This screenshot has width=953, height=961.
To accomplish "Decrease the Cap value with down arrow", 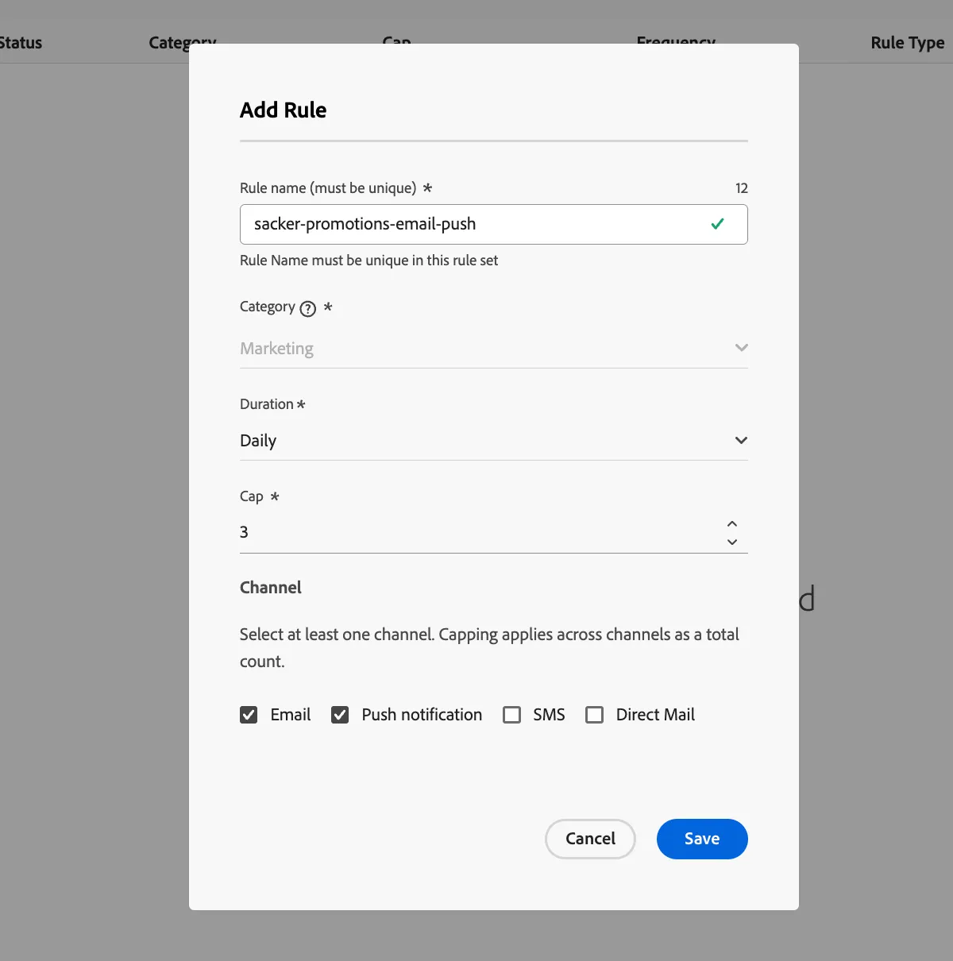I will 732,542.
